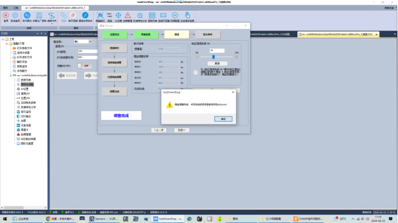Click the fine-tune coefficient input showing 70
The width and height of the screenshot is (398, 223).
click(217, 50)
